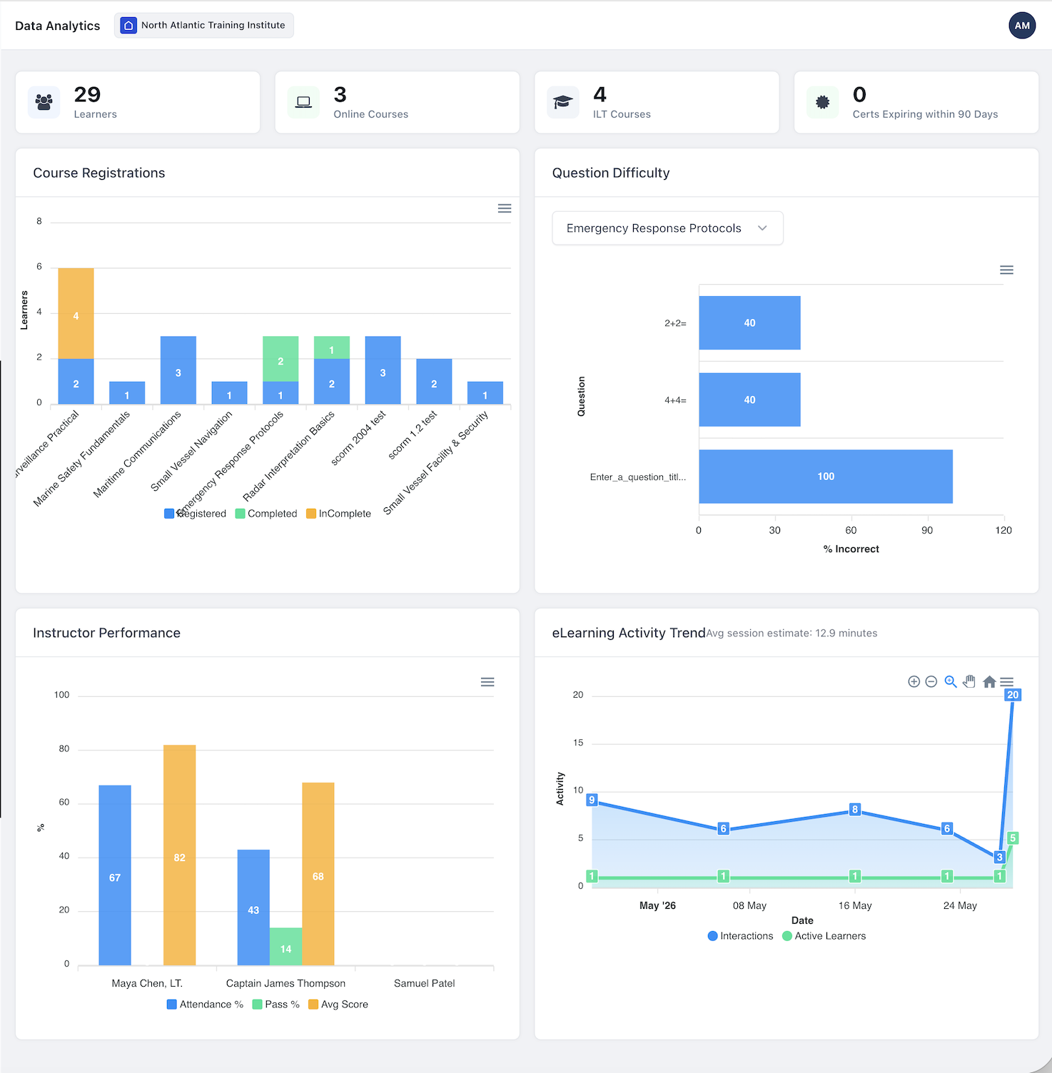The width and height of the screenshot is (1052, 1073).
Task: Open Emergency Response Protocols course dropdown
Action: tap(668, 228)
